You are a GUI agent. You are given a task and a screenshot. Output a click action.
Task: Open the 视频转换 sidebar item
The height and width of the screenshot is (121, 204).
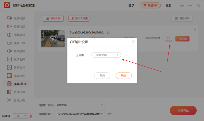tap(16, 18)
